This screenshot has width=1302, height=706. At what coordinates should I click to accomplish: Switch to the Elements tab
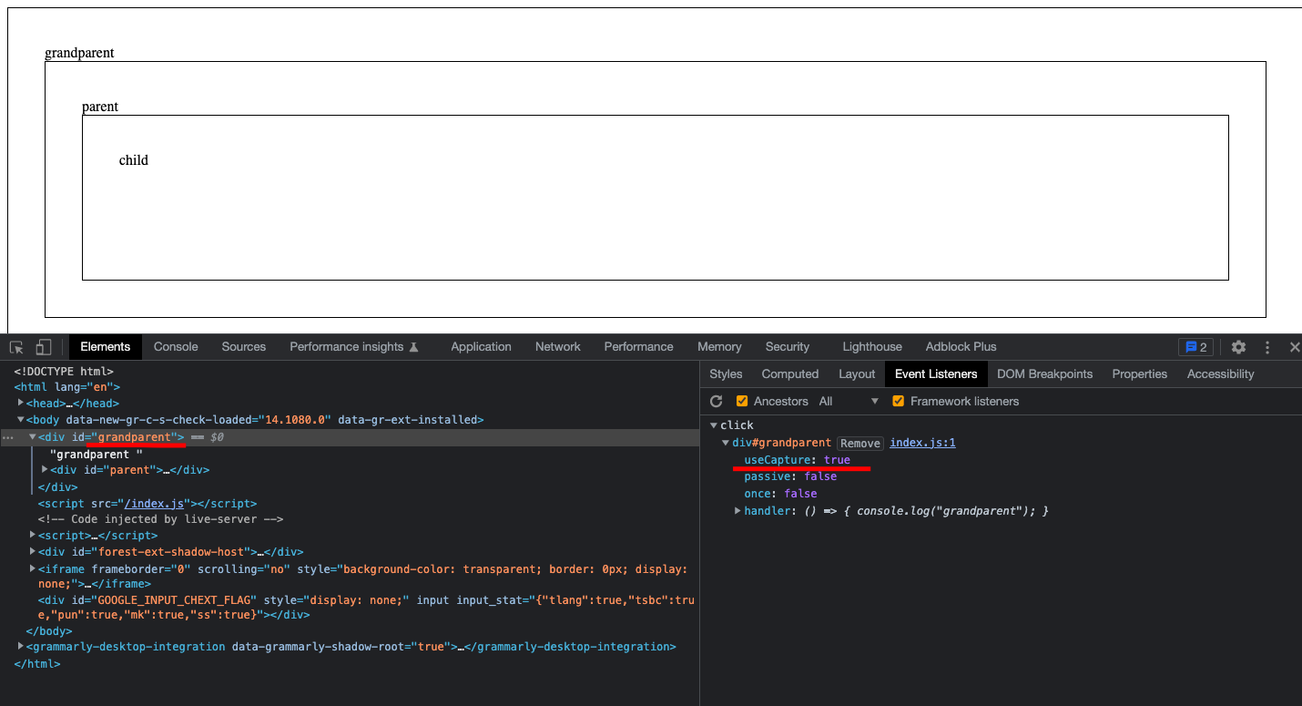106,347
